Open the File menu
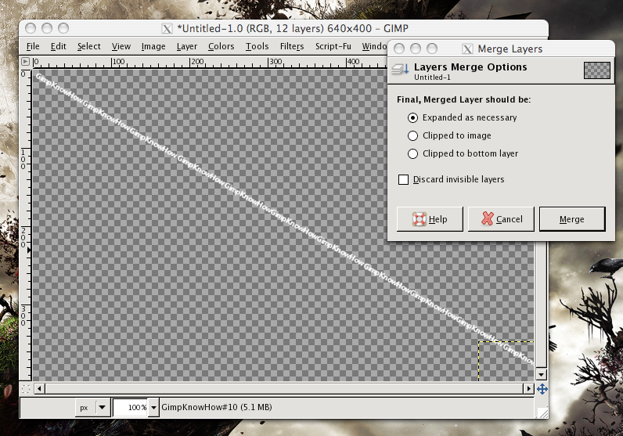The image size is (623, 436). pos(33,46)
